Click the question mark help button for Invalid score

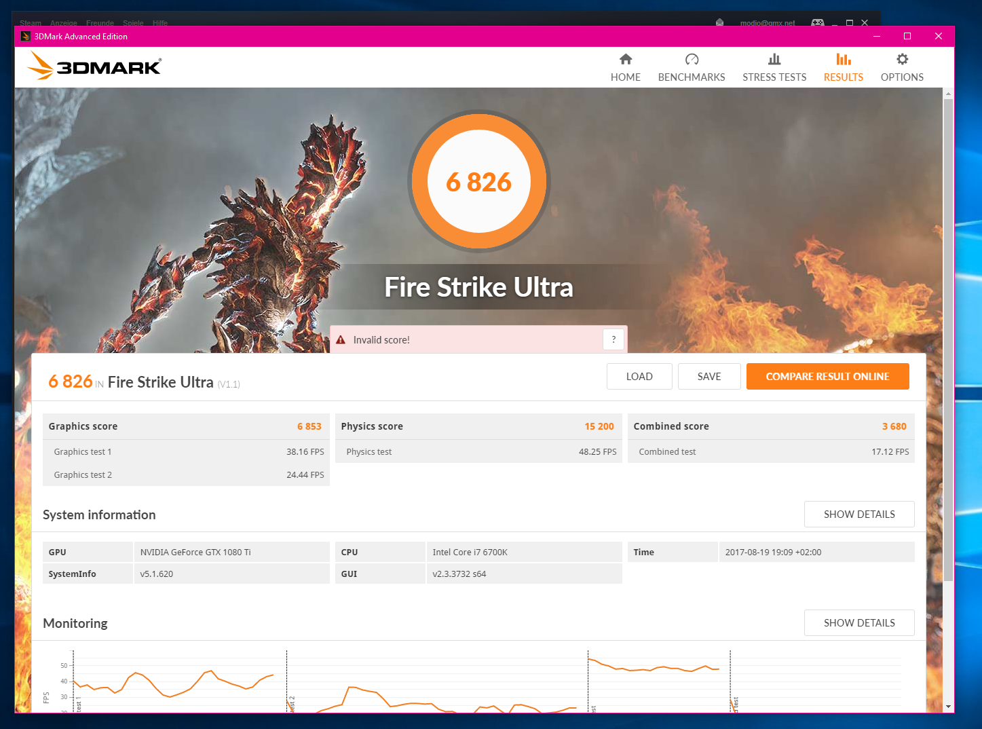[x=613, y=339]
